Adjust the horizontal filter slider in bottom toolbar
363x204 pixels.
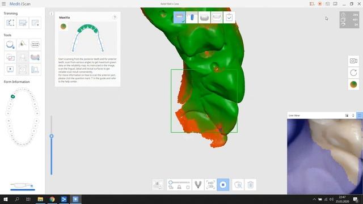[x=179, y=182]
